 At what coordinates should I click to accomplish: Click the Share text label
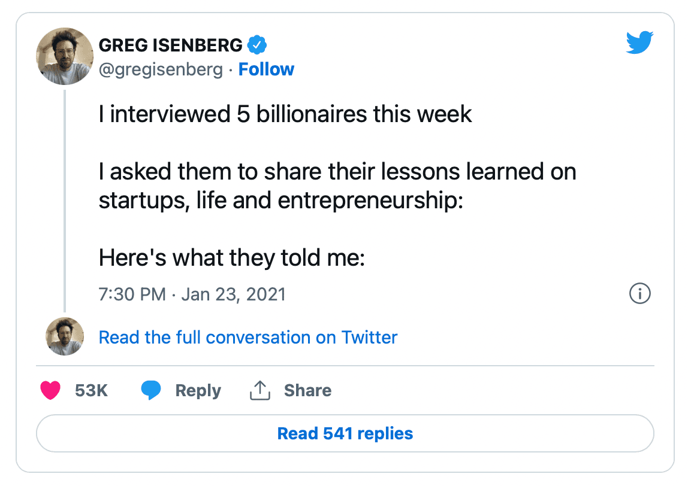307,391
